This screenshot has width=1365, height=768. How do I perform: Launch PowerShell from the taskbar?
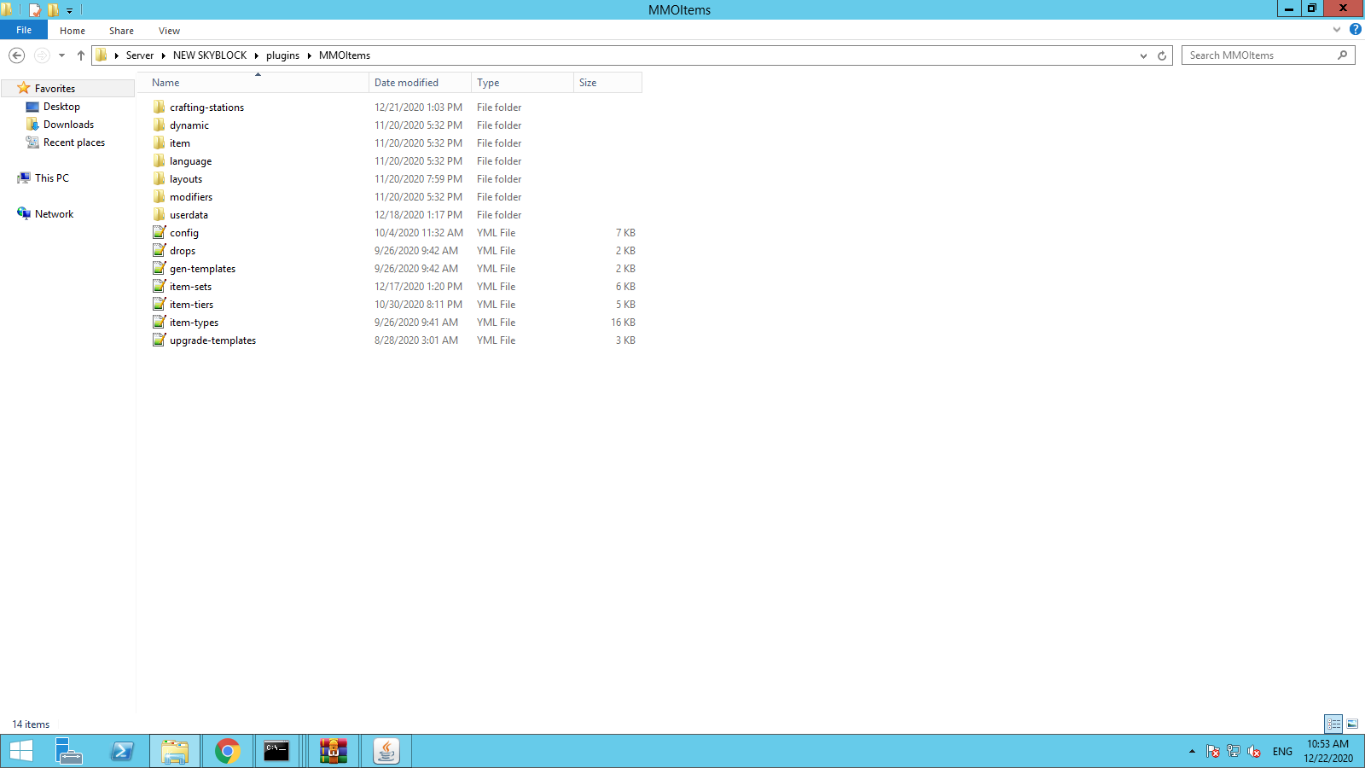pyautogui.click(x=122, y=751)
